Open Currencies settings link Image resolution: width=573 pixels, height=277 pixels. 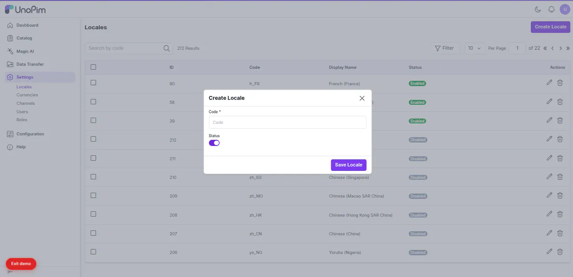point(27,95)
